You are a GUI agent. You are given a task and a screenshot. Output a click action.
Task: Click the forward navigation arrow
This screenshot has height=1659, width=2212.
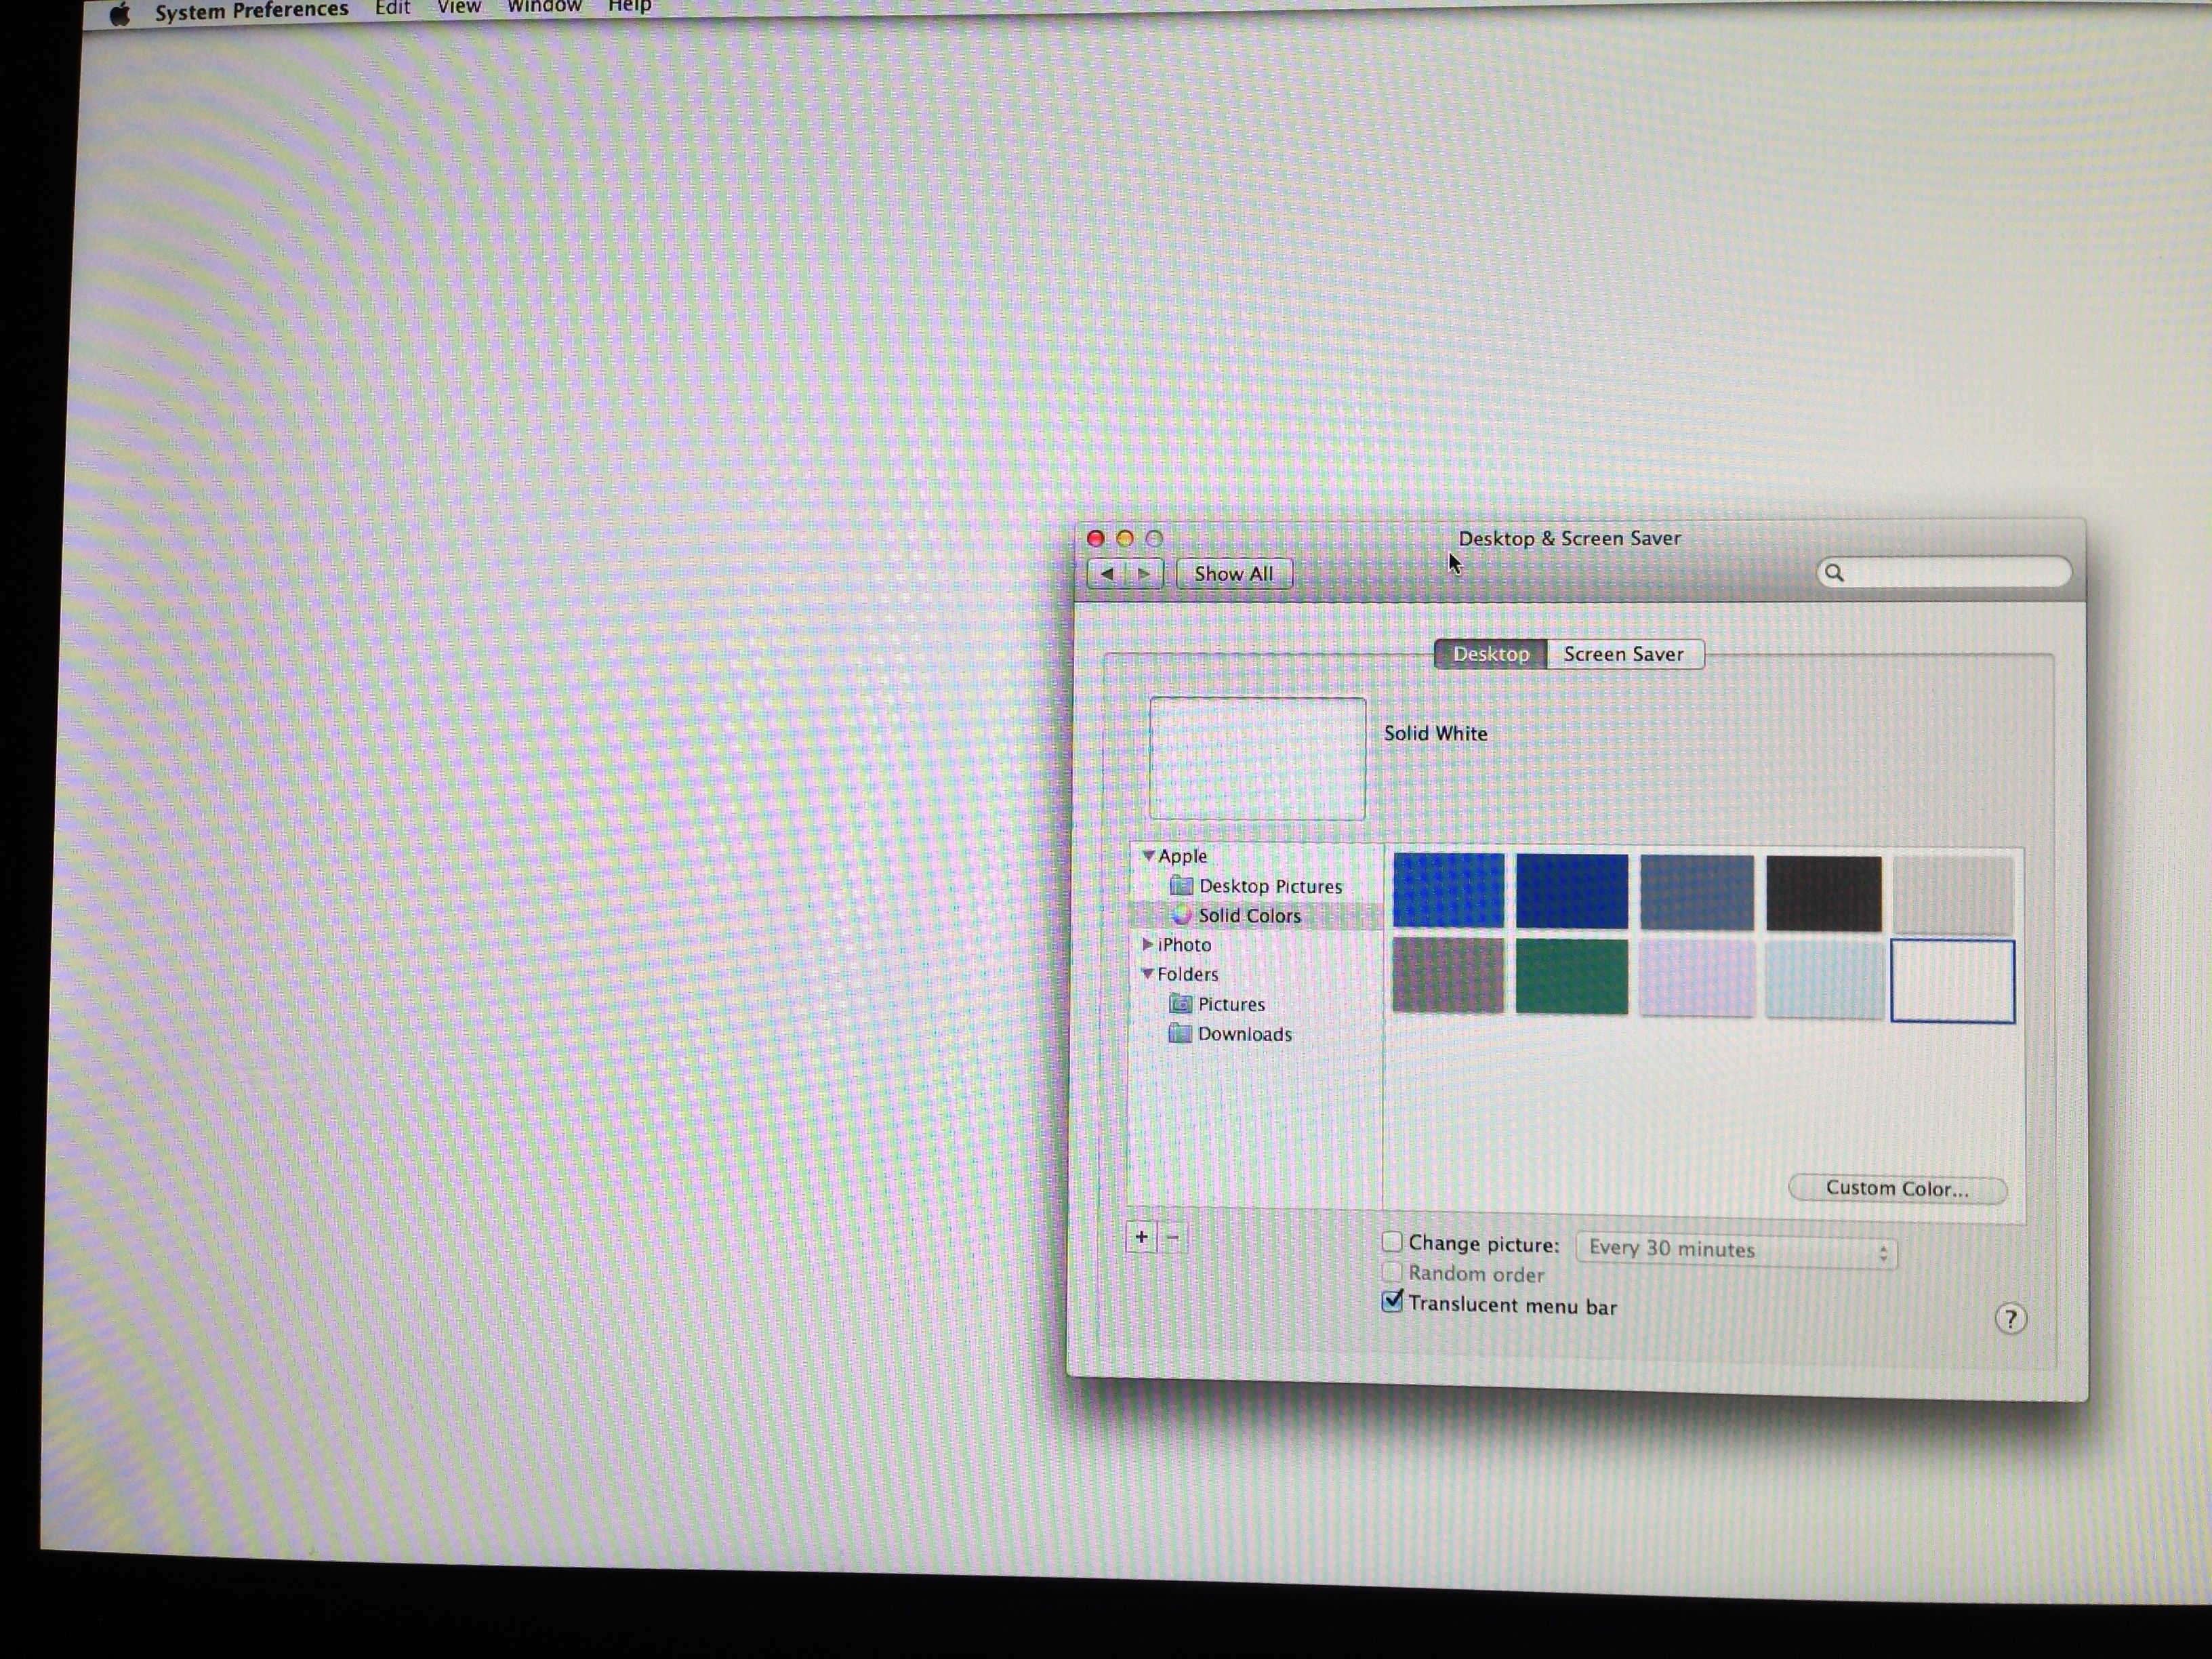(1144, 574)
